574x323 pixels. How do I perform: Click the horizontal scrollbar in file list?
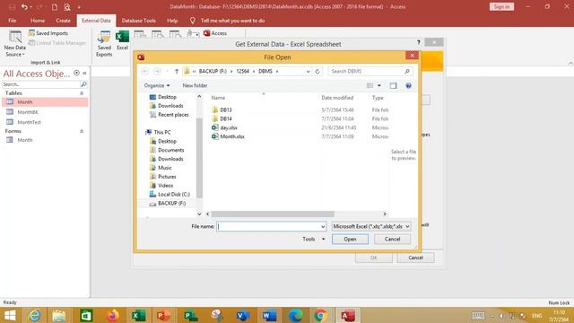(x=273, y=214)
